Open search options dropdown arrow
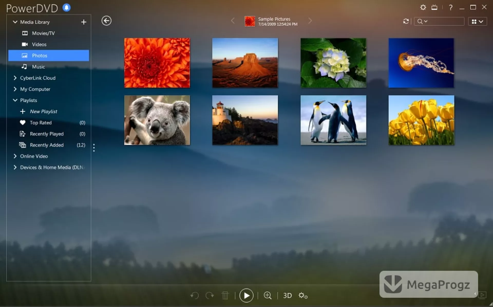 pyautogui.click(x=426, y=21)
